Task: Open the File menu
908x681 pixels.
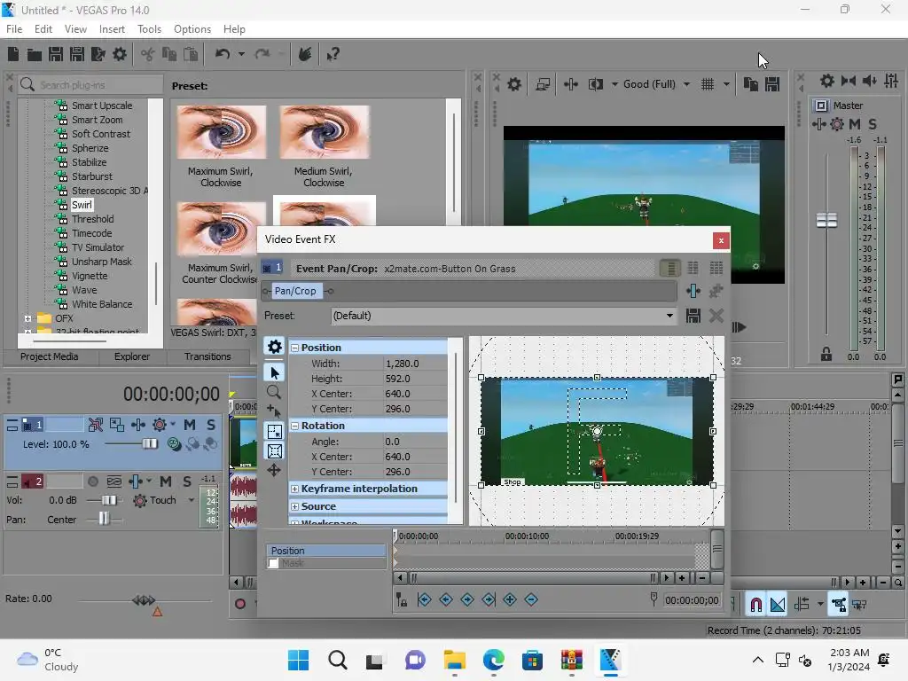Action: (14, 29)
